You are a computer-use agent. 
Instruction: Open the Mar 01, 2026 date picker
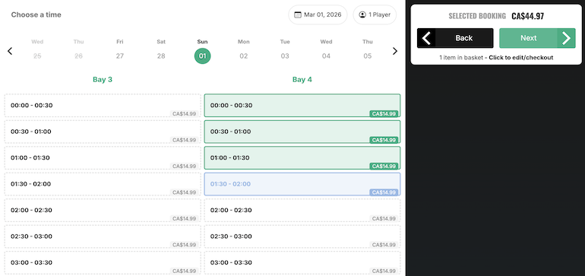(318, 14)
